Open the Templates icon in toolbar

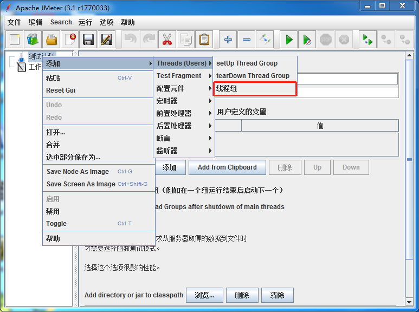tap(33, 40)
